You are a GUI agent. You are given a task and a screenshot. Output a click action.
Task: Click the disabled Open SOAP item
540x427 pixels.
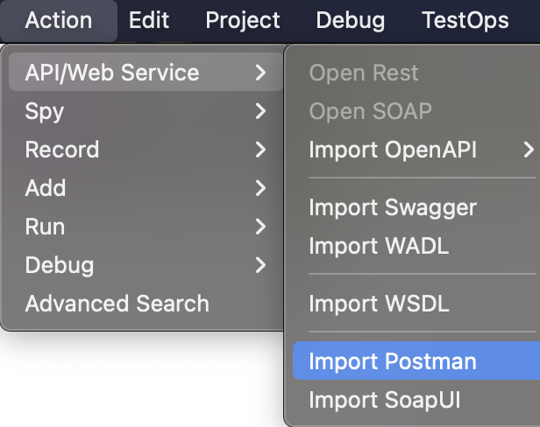(370, 111)
